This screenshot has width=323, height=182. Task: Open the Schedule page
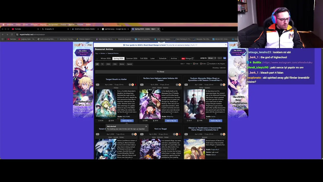[x=163, y=58]
